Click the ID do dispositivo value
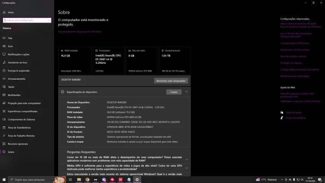Screen dimensions: 325x183 point(130,127)
